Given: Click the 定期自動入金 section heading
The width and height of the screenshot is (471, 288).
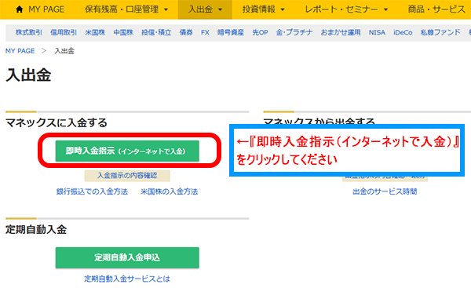Looking at the screenshot, I should (x=36, y=230).
